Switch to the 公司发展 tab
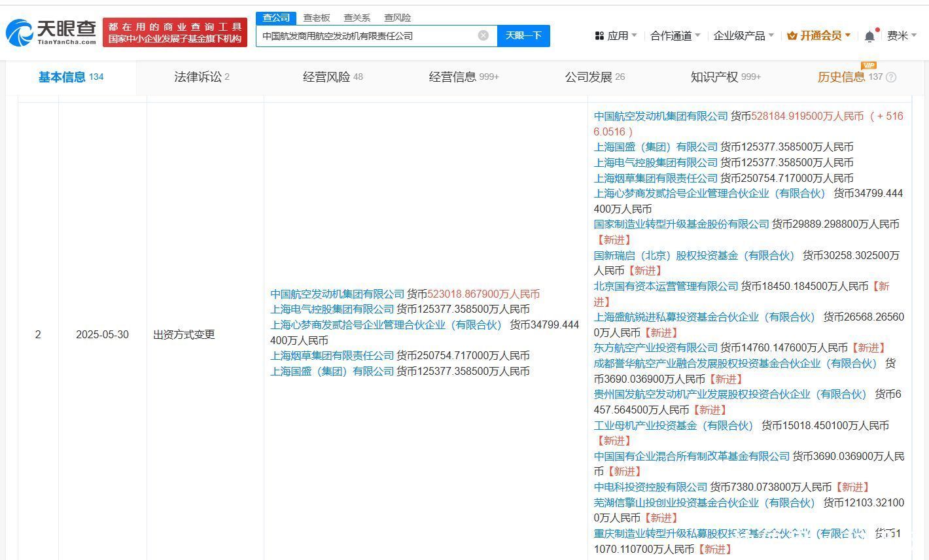The image size is (929, 560). pos(595,77)
